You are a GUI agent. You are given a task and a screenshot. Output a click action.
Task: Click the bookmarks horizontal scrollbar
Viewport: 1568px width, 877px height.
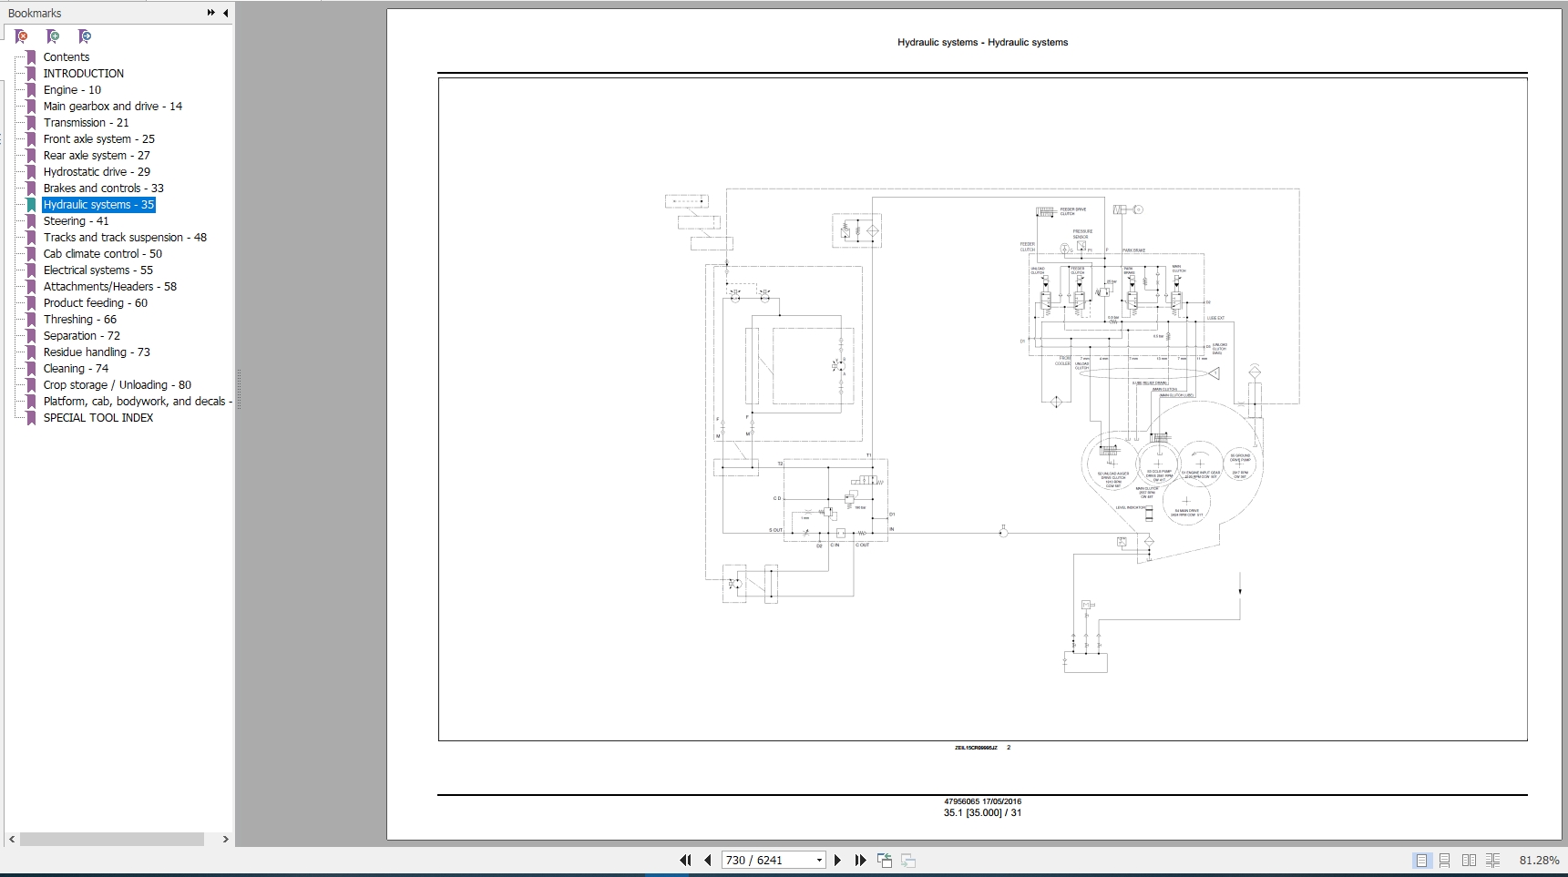[x=112, y=839]
